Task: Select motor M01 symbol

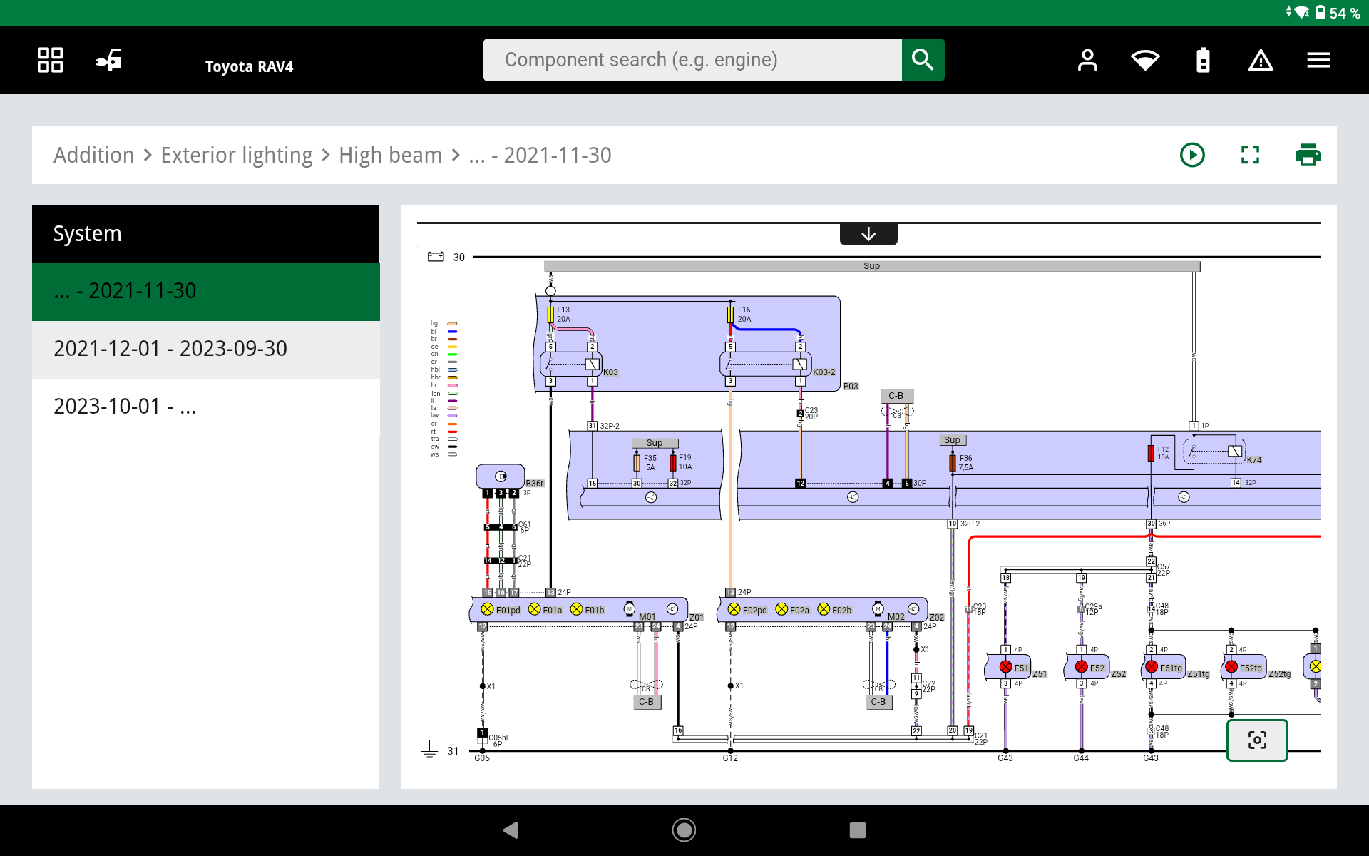Action: coord(630,608)
